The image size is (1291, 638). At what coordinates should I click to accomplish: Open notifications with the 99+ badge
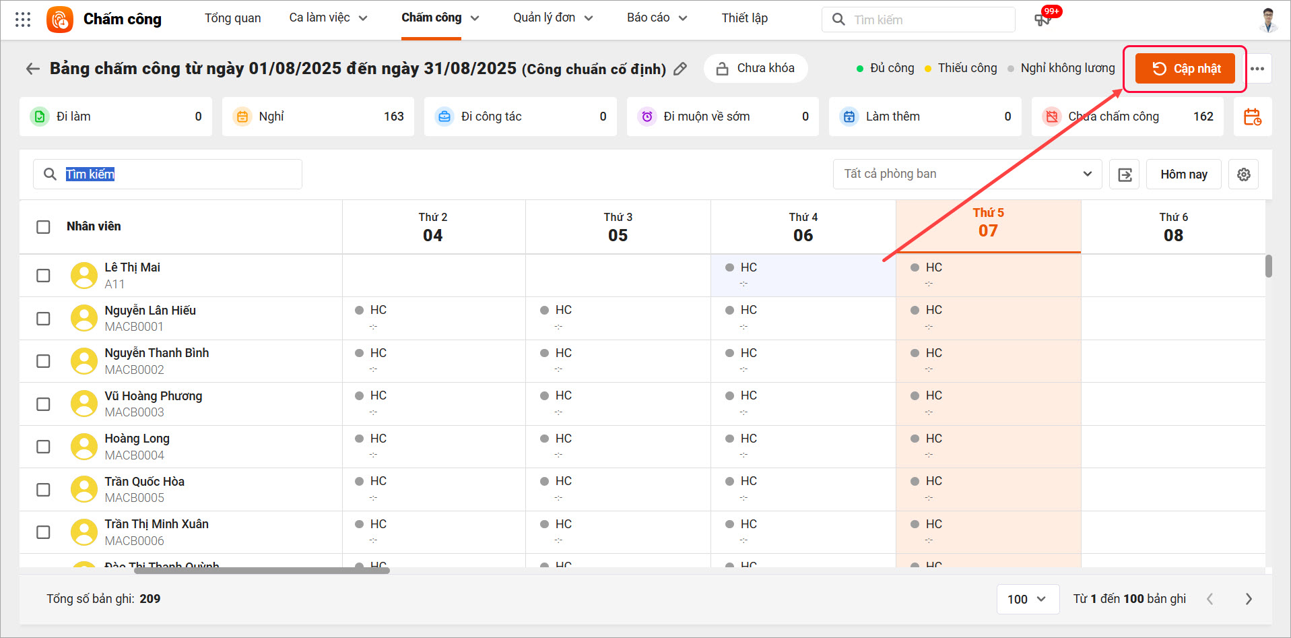pos(1043,19)
